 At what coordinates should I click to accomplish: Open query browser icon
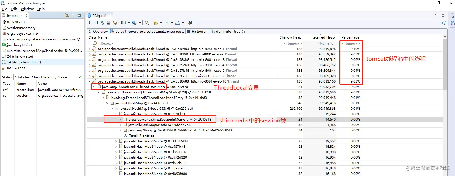(134, 23)
